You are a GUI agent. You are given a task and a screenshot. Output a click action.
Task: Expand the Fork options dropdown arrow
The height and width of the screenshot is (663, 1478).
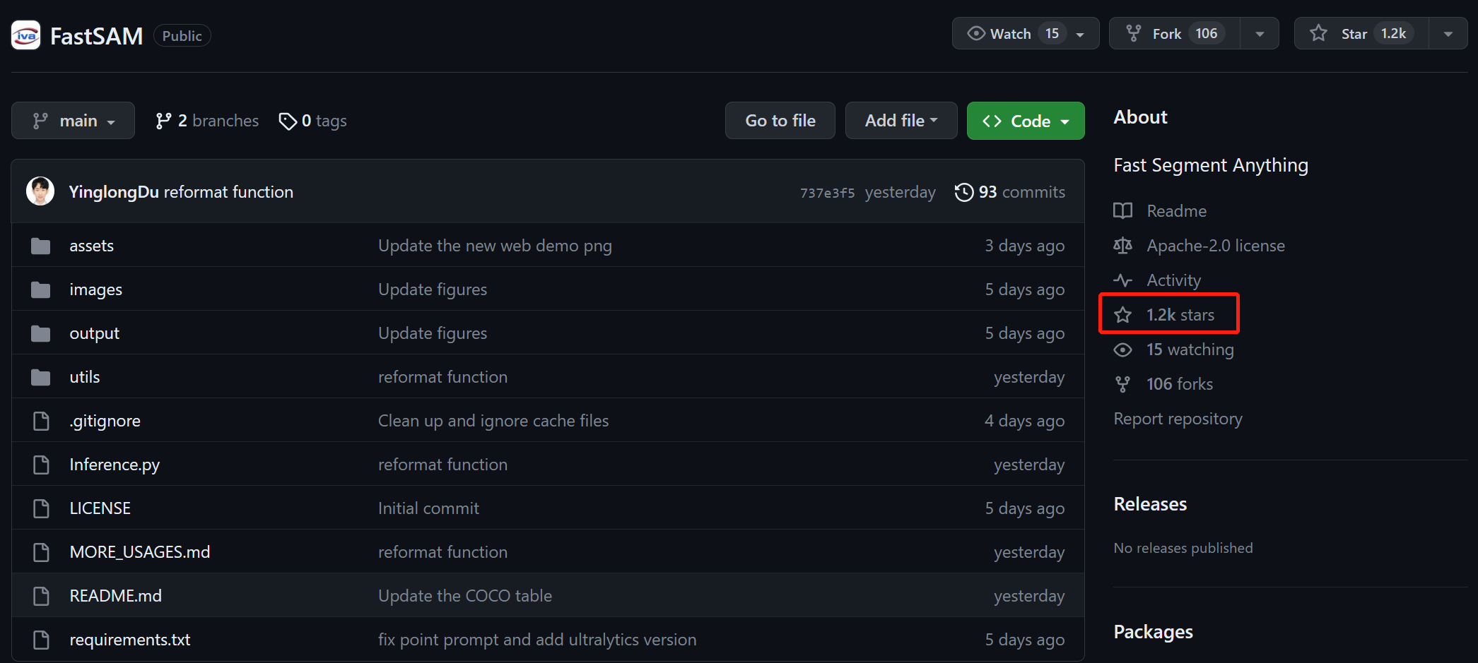pyautogui.click(x=1260, y=33)
